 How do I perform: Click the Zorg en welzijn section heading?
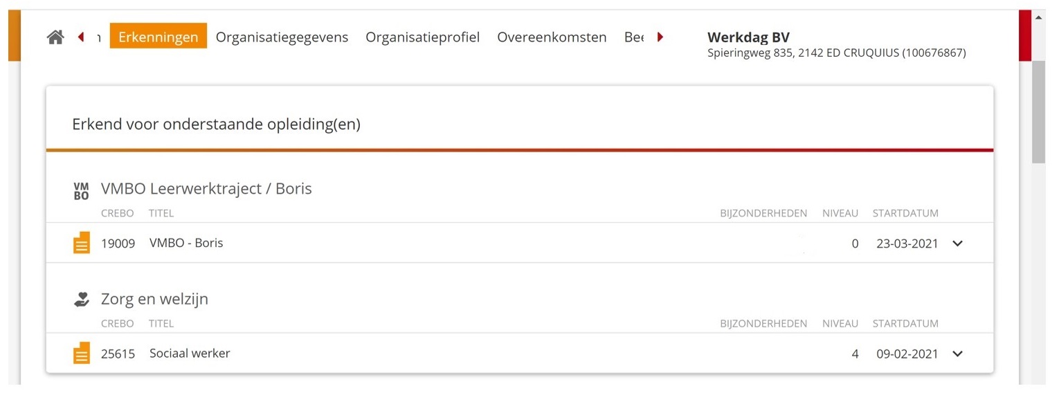point(154,299)
